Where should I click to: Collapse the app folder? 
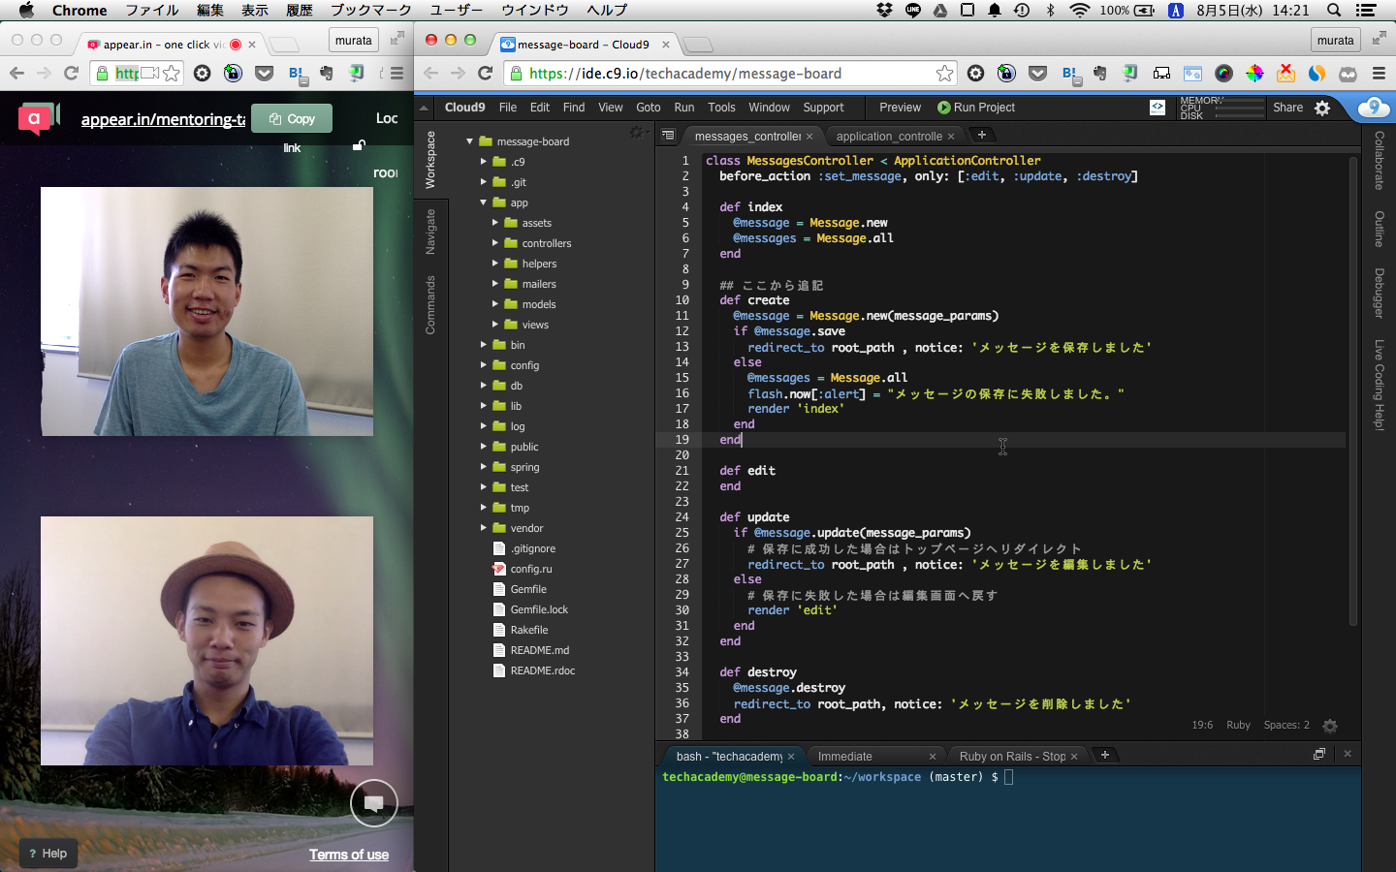(x=483, y=202)
